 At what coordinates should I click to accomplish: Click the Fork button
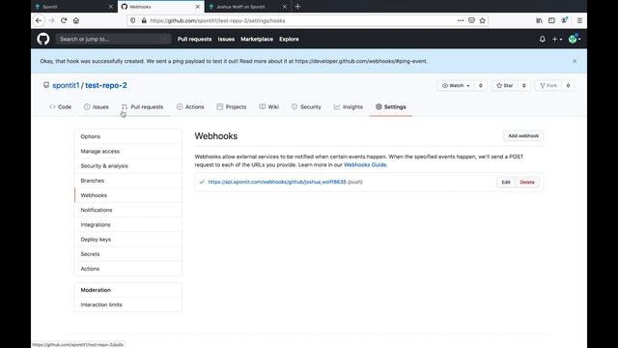(548, 85)
